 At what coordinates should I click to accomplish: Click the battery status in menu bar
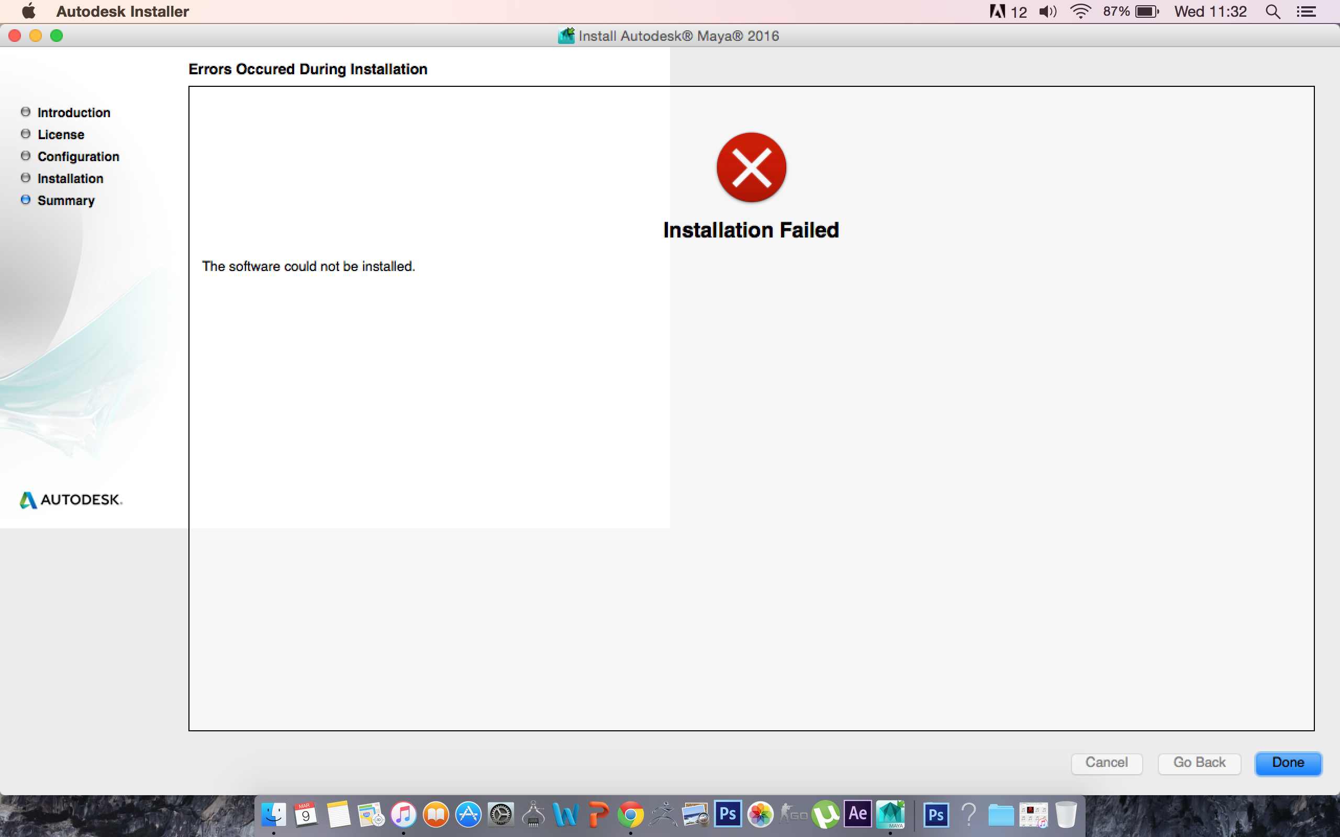1131,11
